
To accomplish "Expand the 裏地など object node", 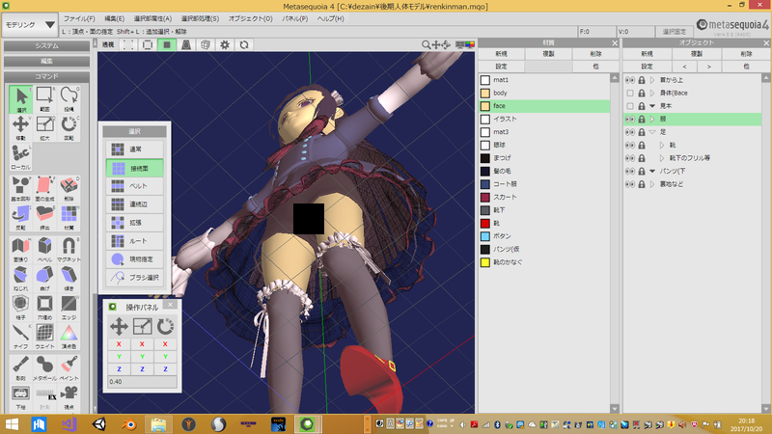I will (x=652, y=184).
